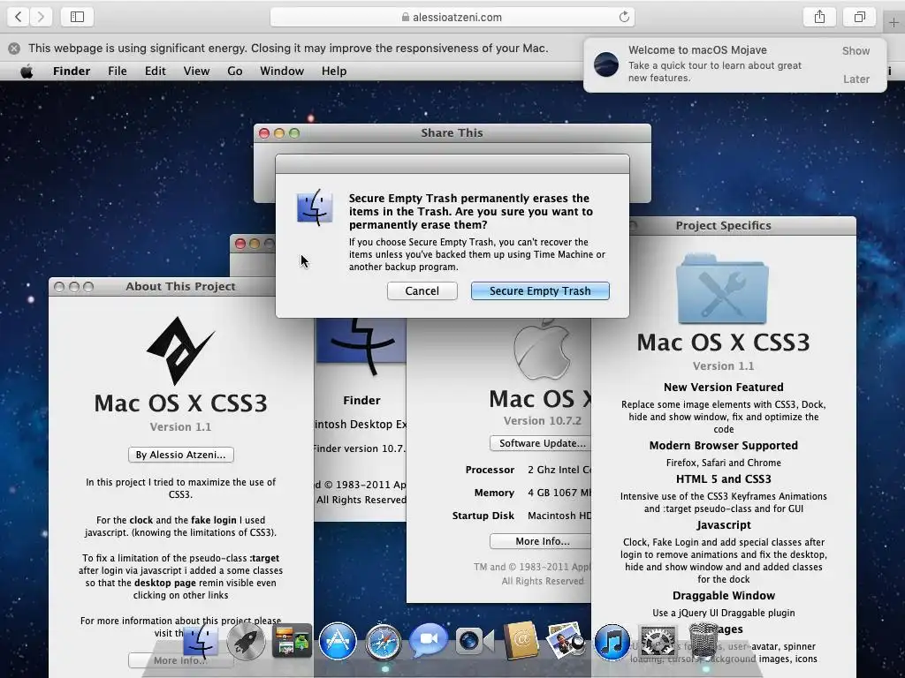905x678 pixels.
Task: Dismiss the significant energy warning
Action: 14,49
